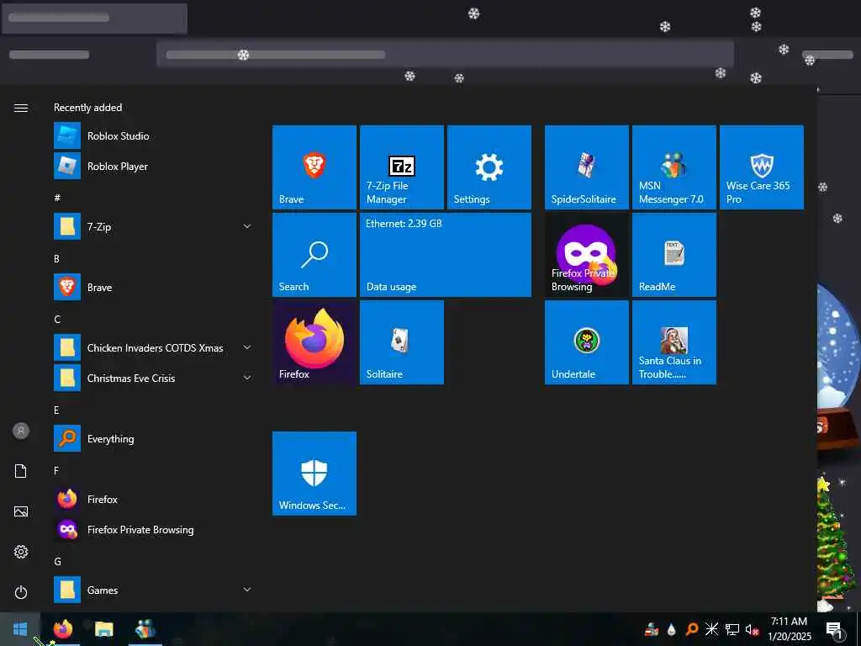Viewport: 861px width, 646px height.
Task: Open Brave in the app list
Action: pos(154,288)
